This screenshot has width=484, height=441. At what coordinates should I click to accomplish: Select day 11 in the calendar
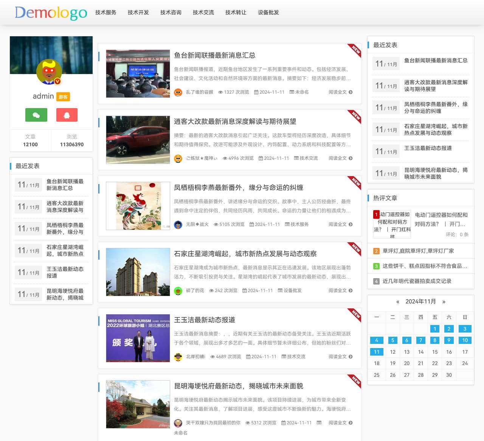click(x=377, y=352)
